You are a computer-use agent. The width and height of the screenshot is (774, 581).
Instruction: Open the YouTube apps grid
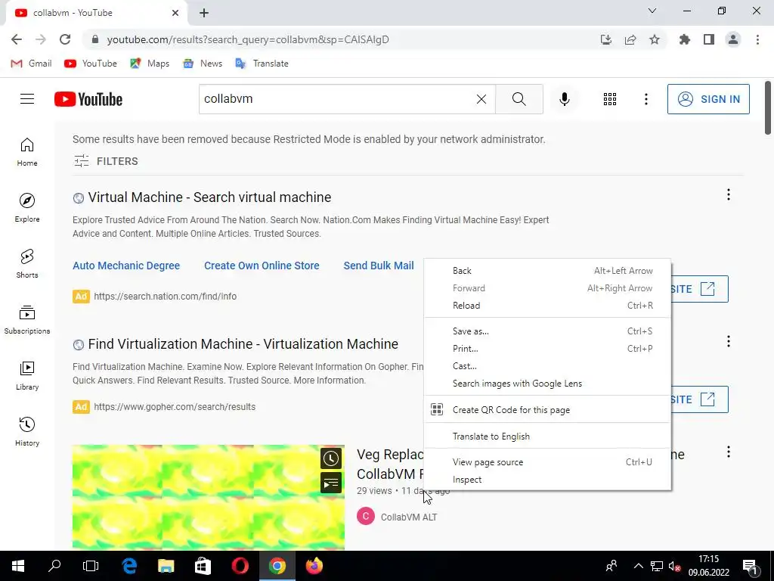610,99
